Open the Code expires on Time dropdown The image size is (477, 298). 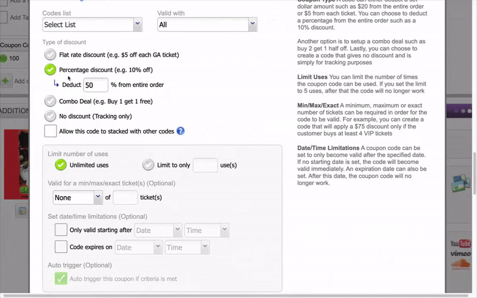(187, 247)
